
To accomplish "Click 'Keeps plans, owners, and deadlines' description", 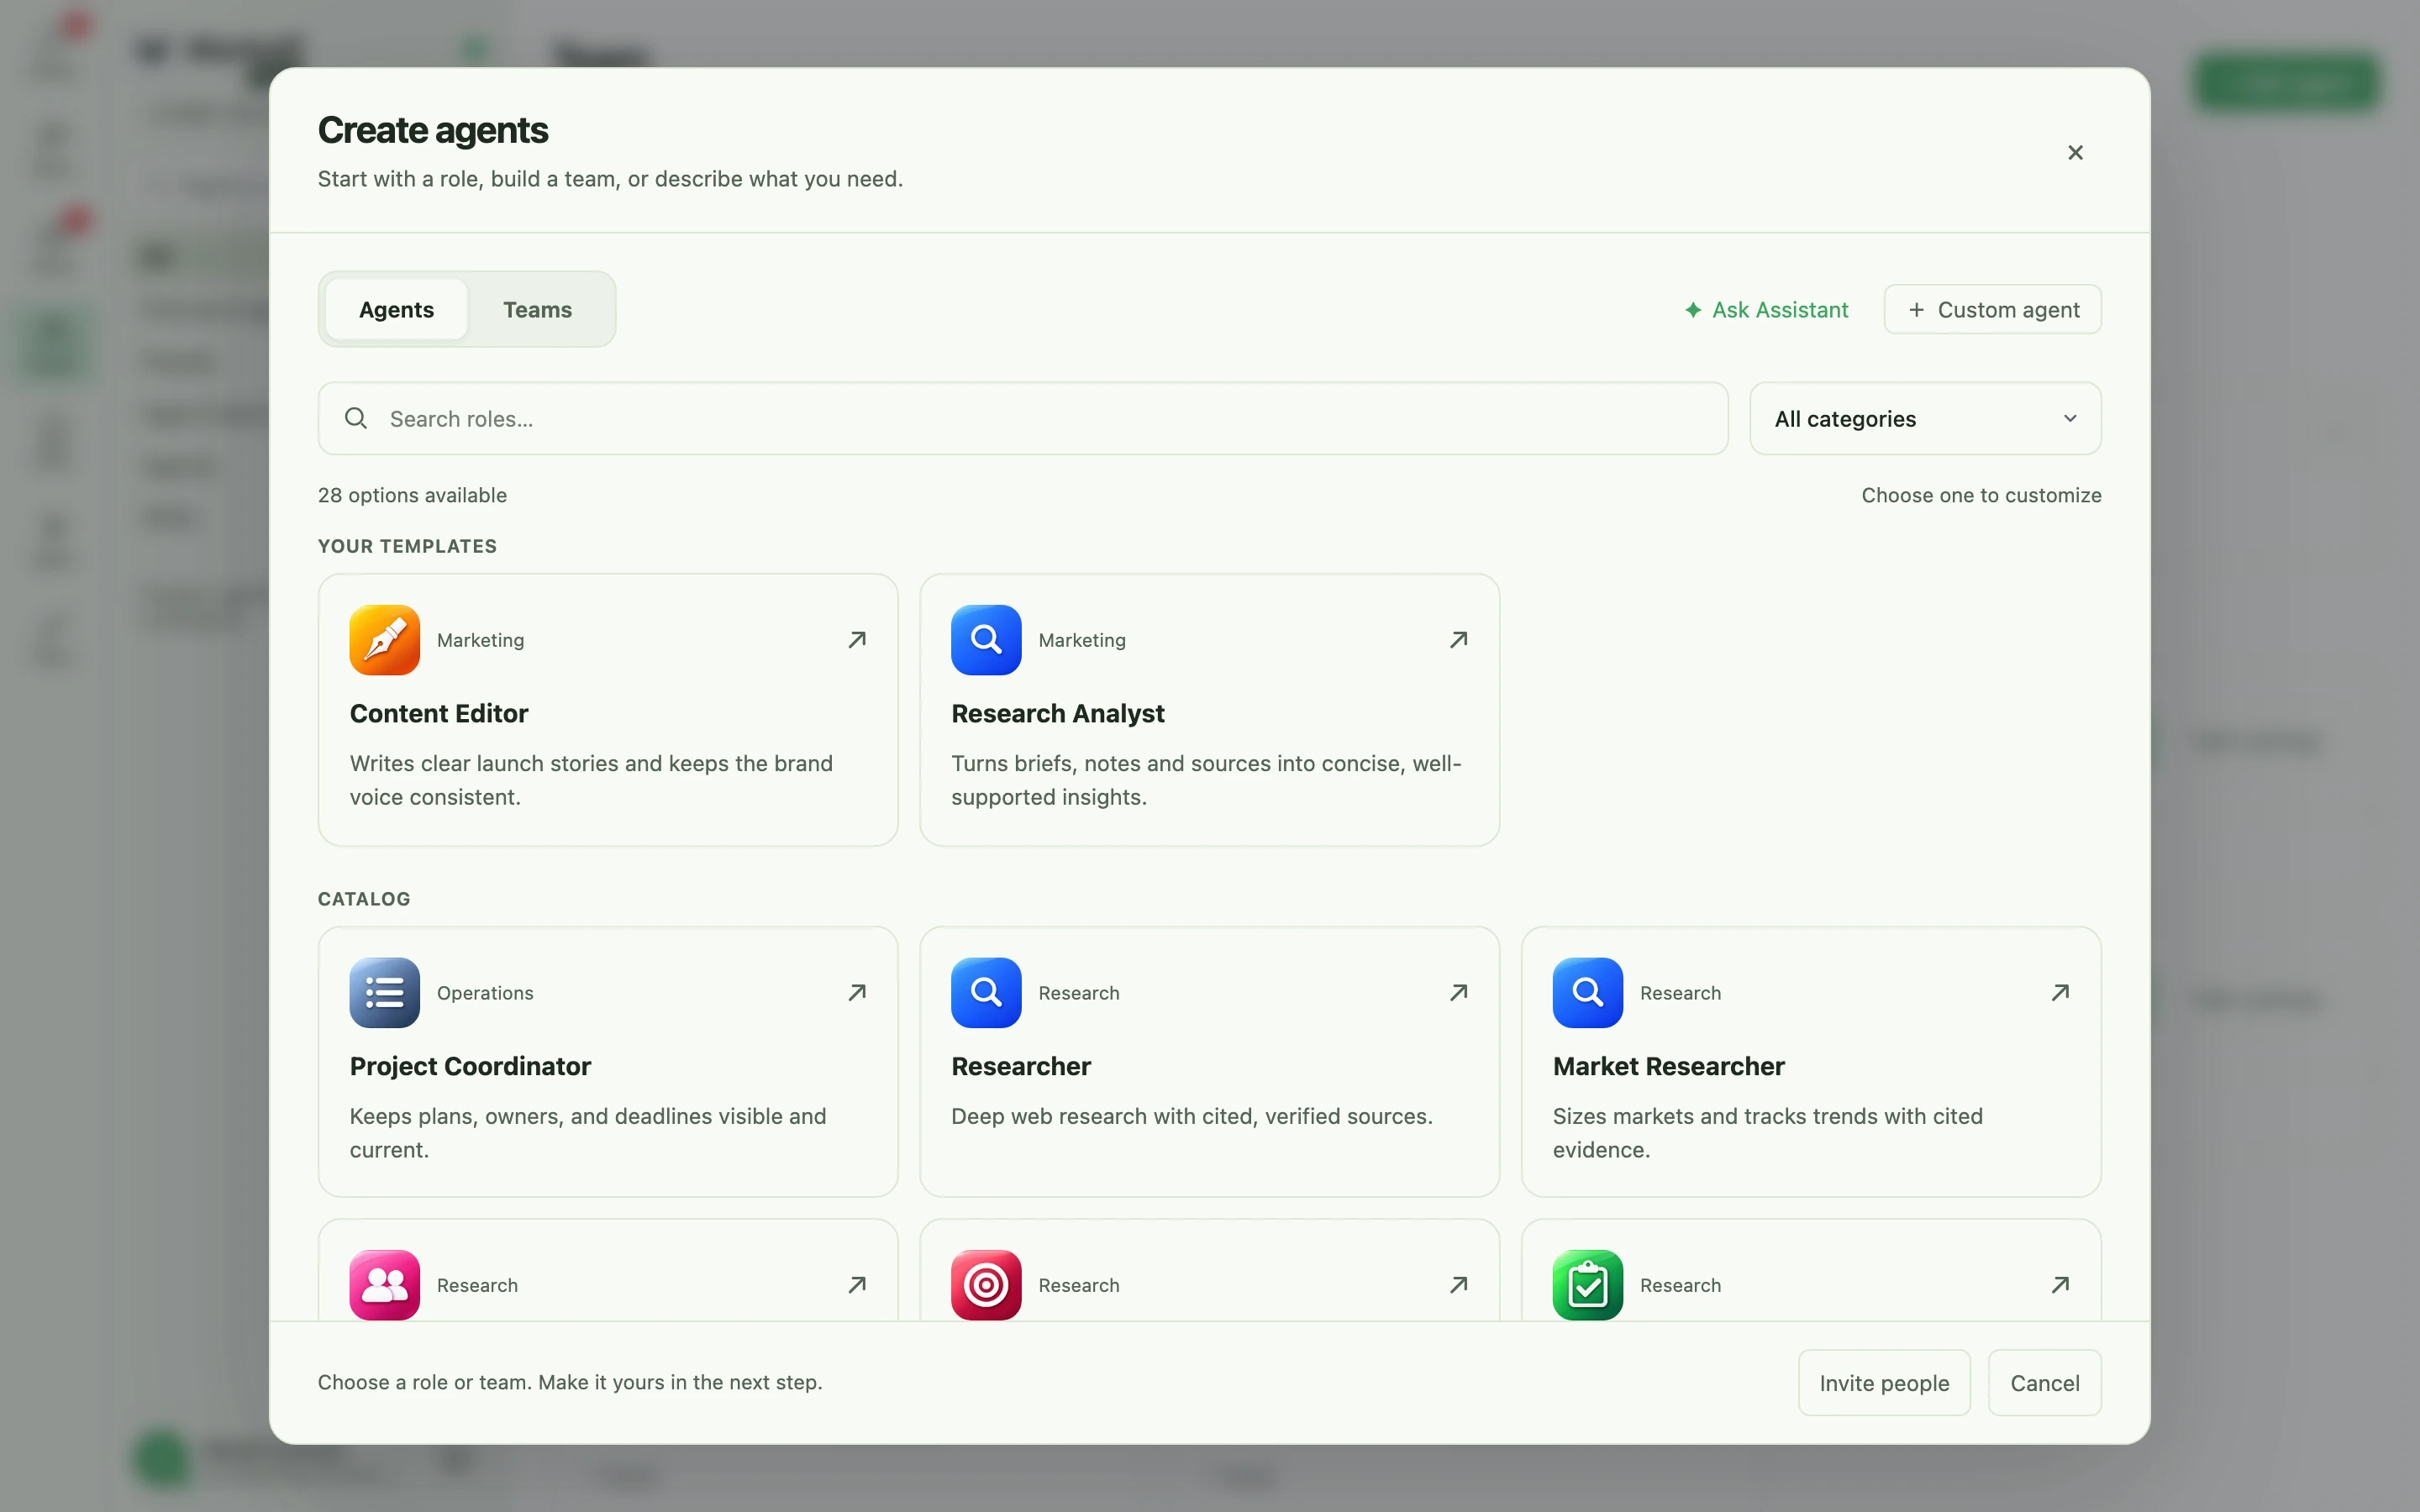I will (588, 1132).
